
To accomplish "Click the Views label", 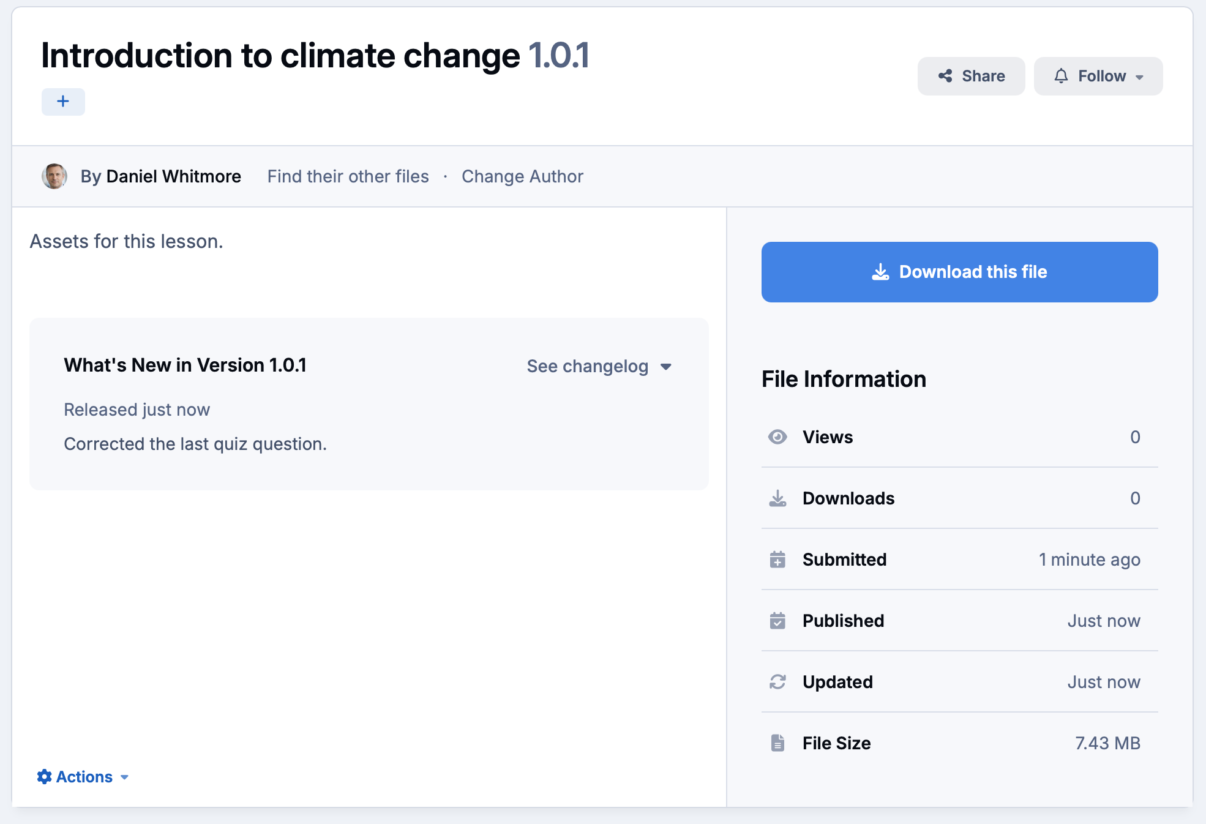I will point(828,437).
